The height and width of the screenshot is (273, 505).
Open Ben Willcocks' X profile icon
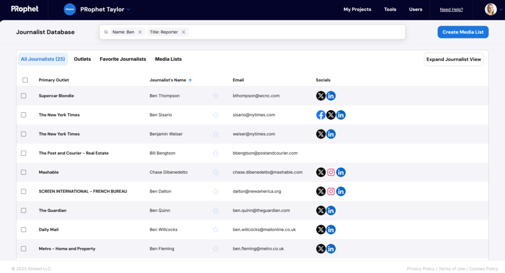[321, 230]
